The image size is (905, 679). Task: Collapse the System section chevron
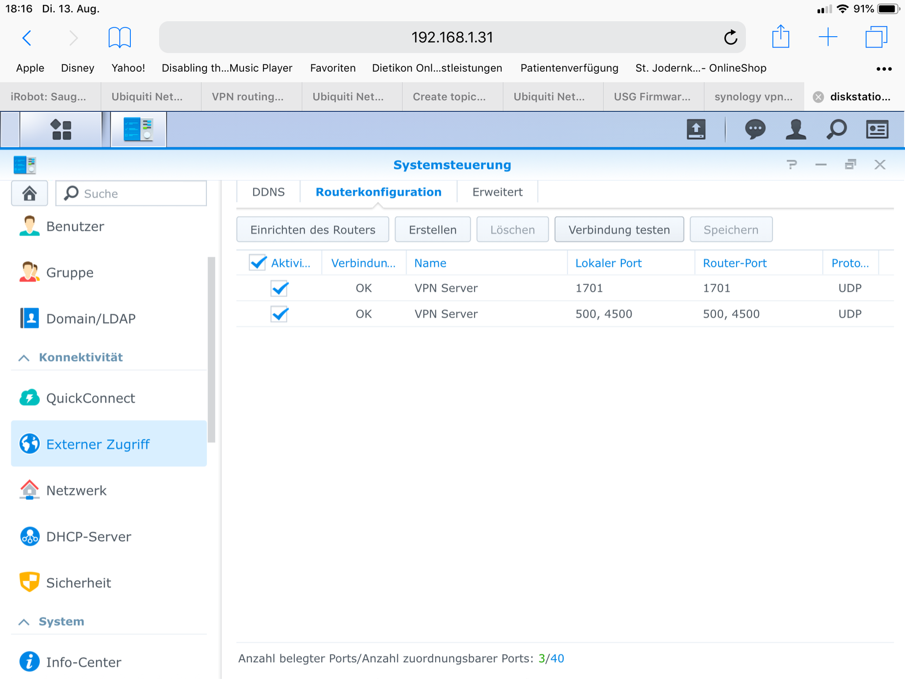click(24, 622)
